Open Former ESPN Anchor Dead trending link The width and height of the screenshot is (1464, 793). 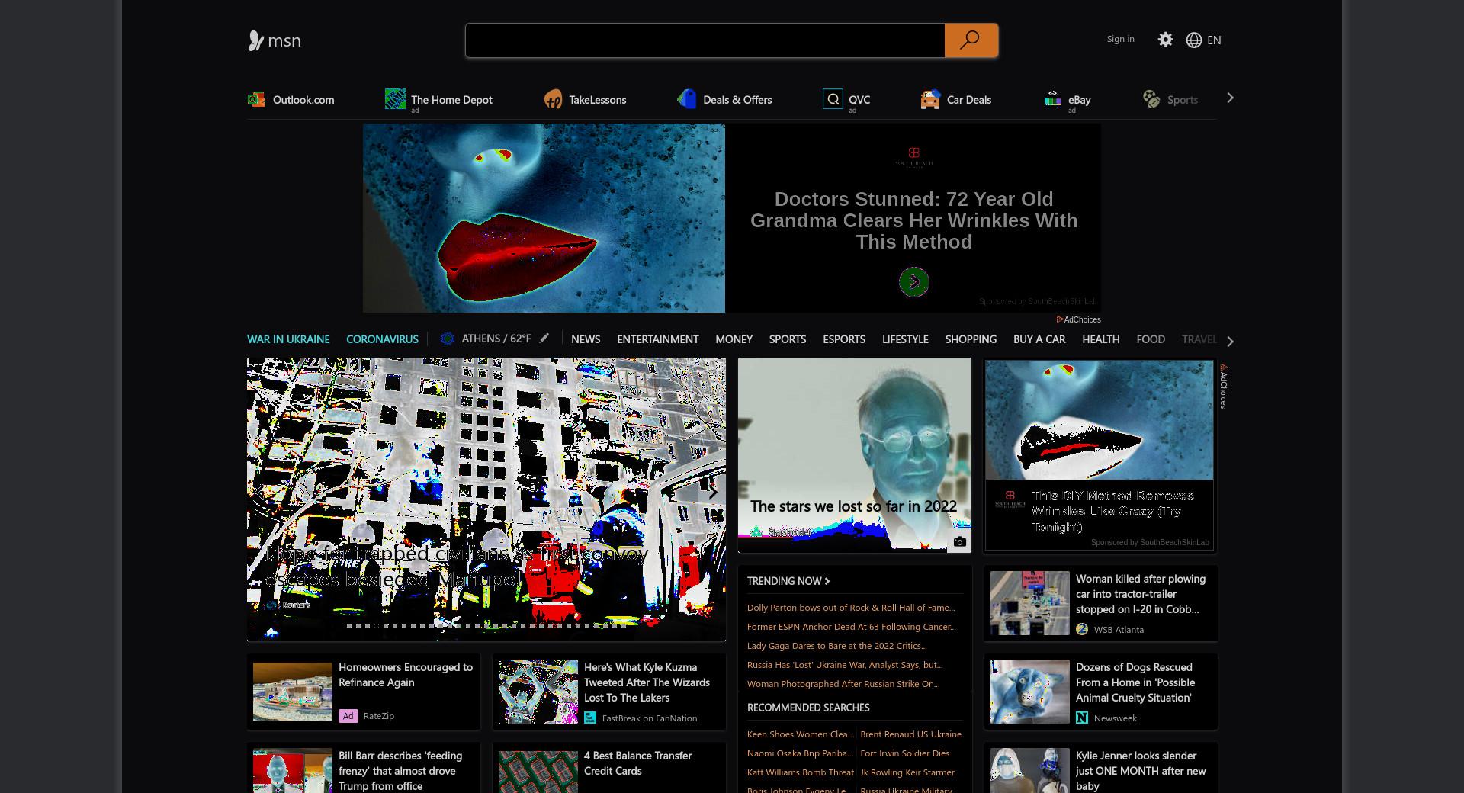(x=852, y=627)
